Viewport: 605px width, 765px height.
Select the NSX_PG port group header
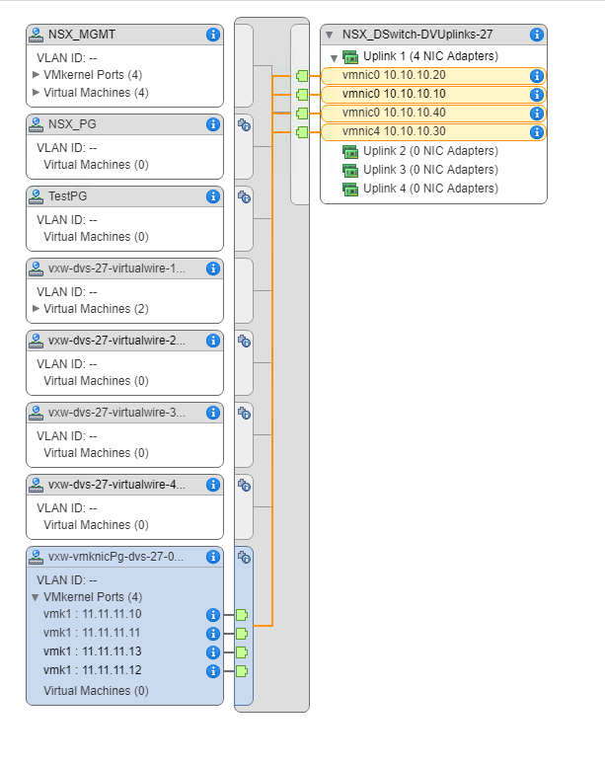coord(125,124)
